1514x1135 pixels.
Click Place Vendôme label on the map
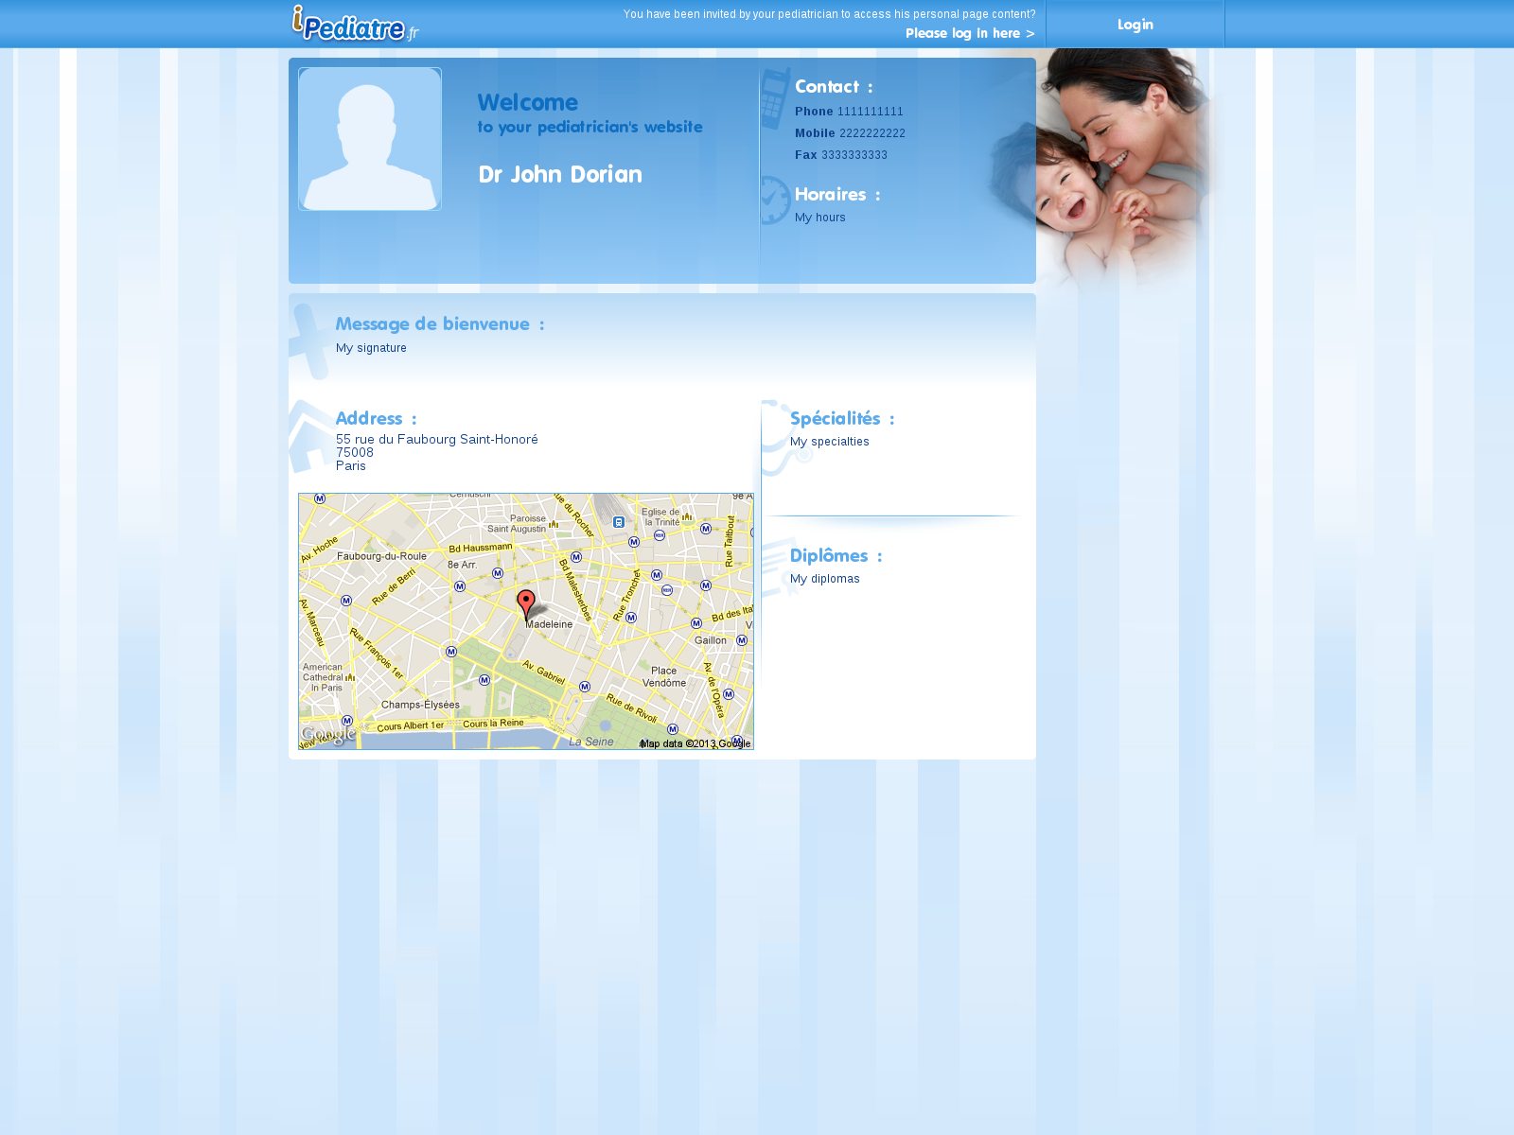663,676
